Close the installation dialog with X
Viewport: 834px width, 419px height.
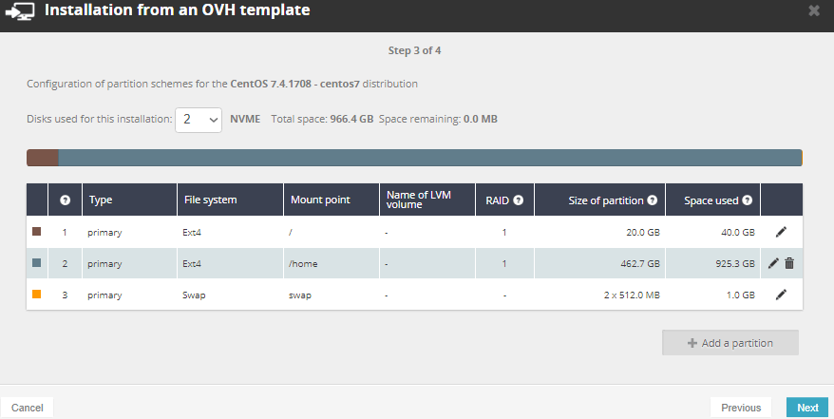tap(814, 10)
